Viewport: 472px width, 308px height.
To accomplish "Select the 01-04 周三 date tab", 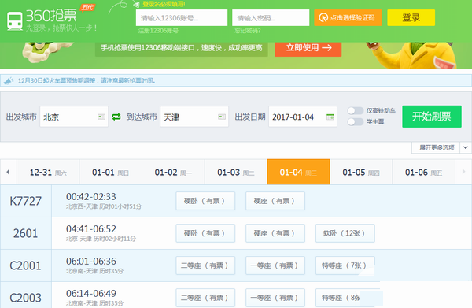I will [298, 172].
